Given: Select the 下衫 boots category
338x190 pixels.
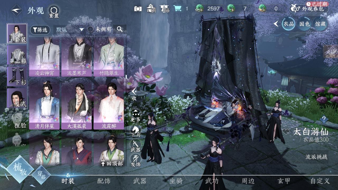Looking at the screenshot, I should pos(17,76).
